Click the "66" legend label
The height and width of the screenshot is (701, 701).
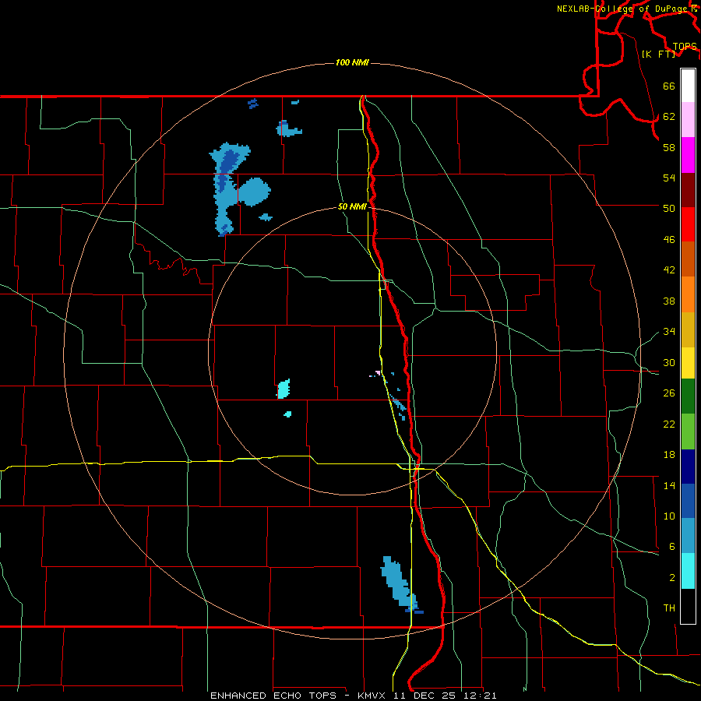coord(669,86)
